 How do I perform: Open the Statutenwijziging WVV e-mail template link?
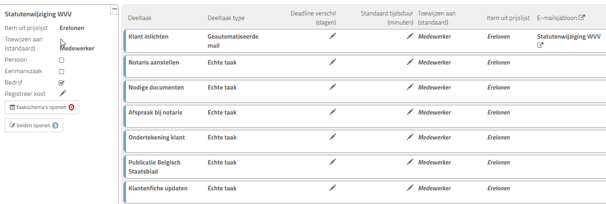click(568, 36)
